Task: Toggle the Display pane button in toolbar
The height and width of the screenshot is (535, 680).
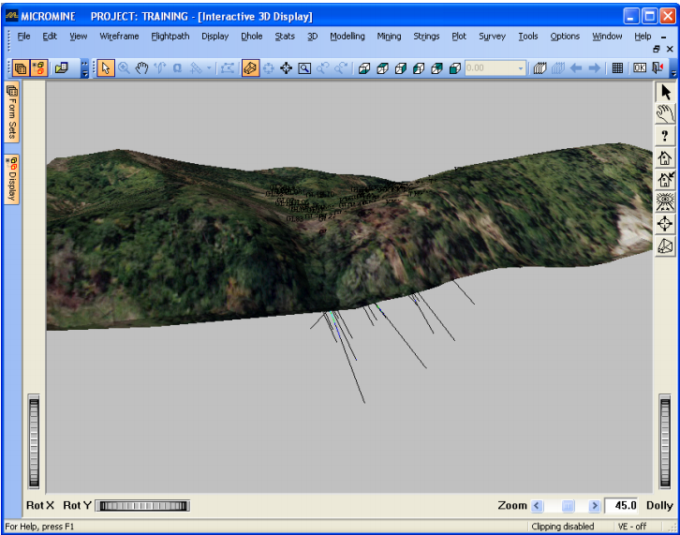Action: (x=38, y=68)
